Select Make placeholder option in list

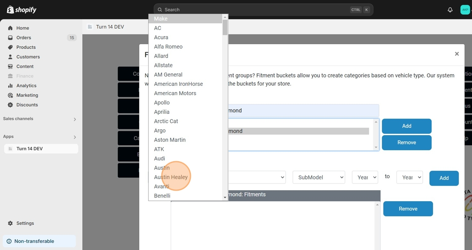coord(185,19)
